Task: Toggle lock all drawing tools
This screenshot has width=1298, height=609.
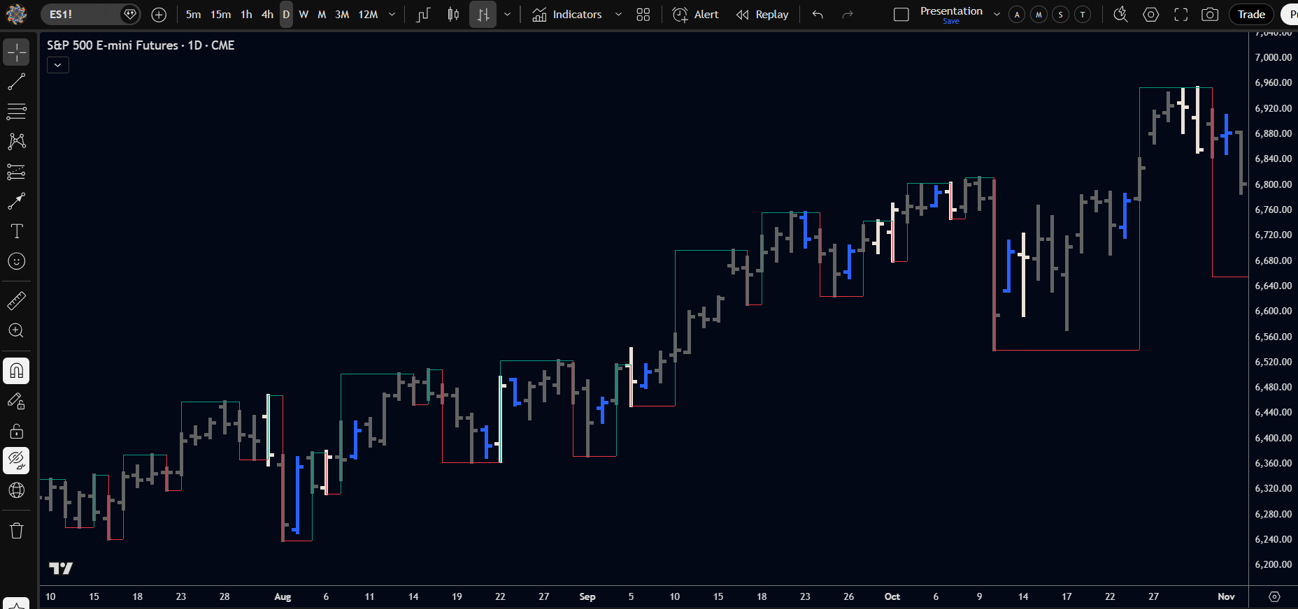Action: tap(17, 431)
